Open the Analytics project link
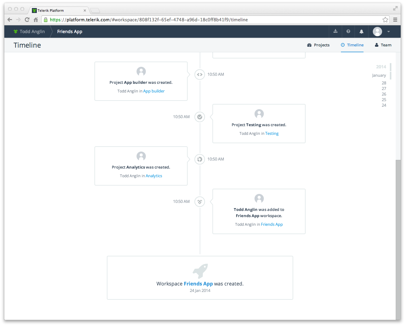This screenshot has width=405, height=326. point(154,176)
